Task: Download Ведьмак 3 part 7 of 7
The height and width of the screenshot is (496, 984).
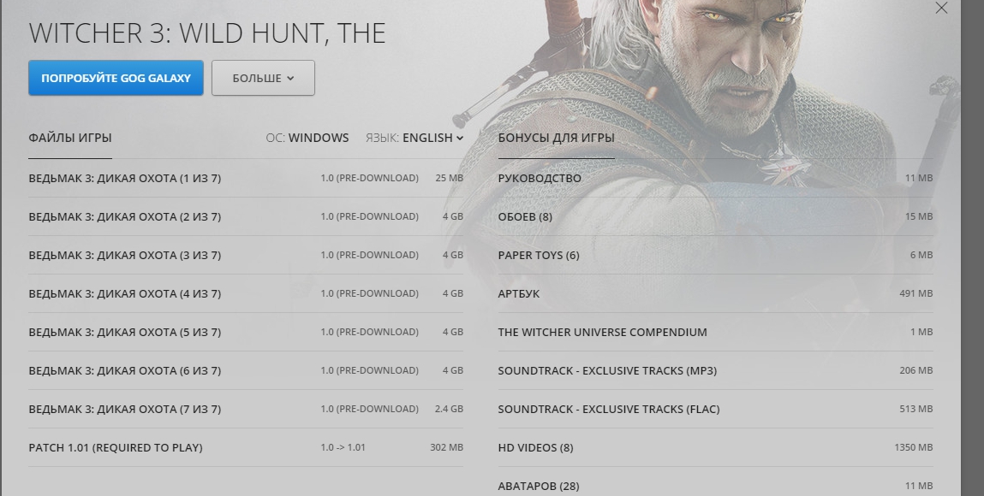Action: pos(125,410)
